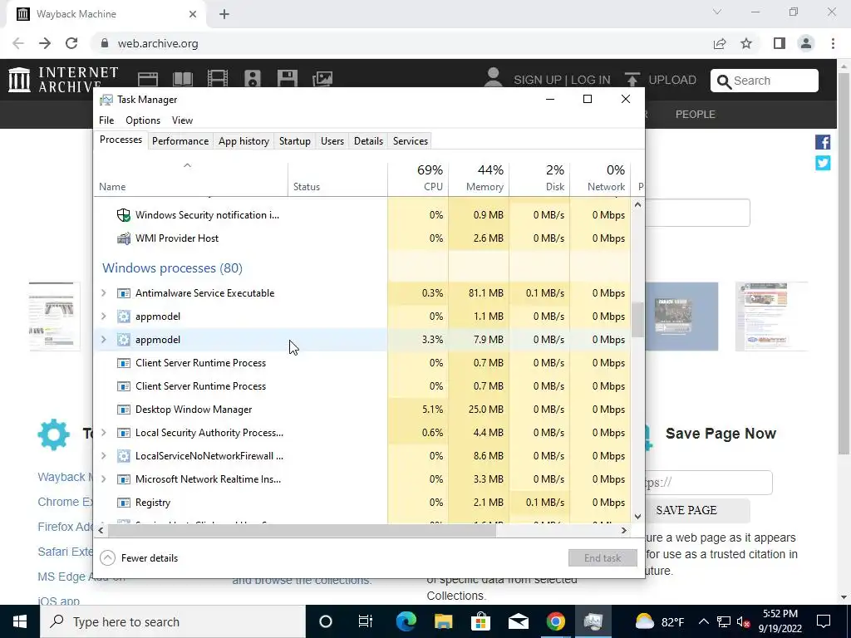
Task: Expand Antimalware Service Executable process
Action: pyautogui.click(x=104, y=293)
